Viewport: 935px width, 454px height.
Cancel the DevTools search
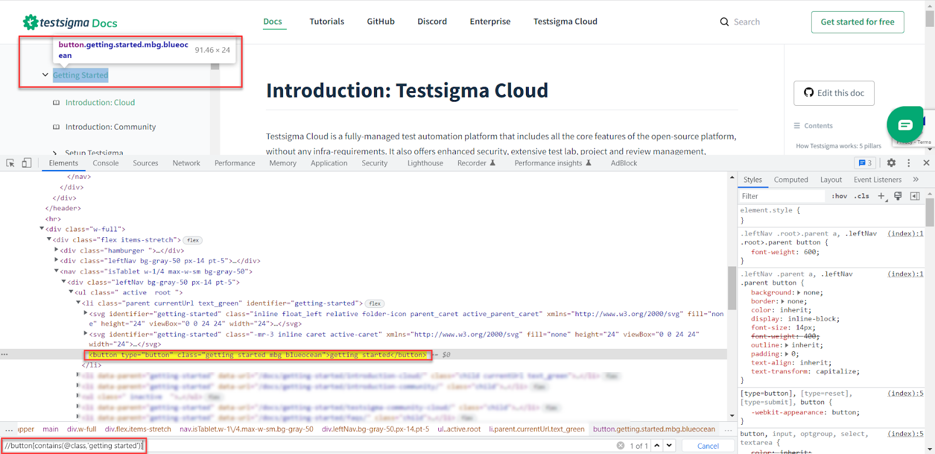pyautogui.click(x=708, y=446)
